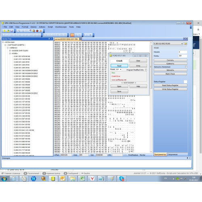The height and width of the screenshot is (202, 202).
Task: Open Yandex browser from the taskbar
Action: click(92, 179)
